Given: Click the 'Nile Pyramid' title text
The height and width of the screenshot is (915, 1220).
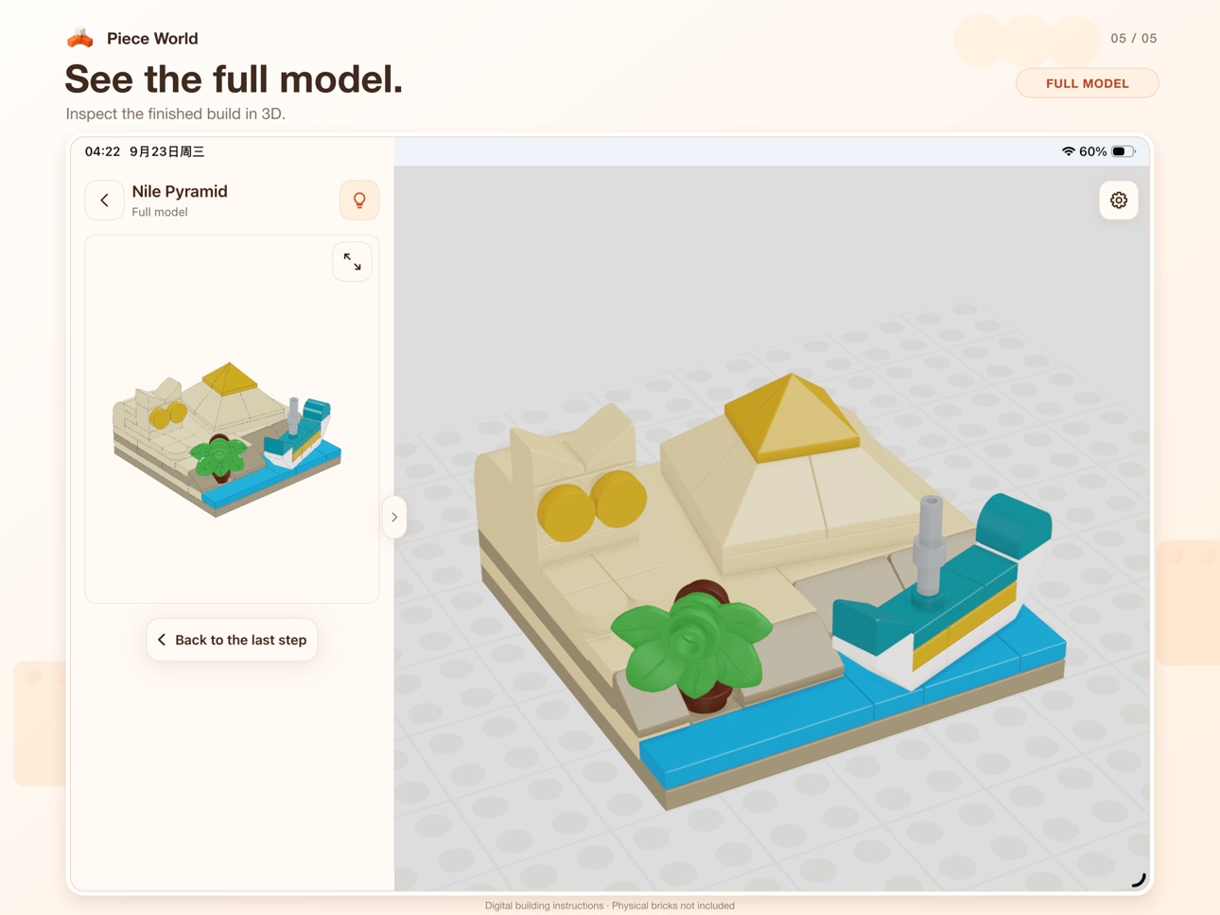Looking at the screenshot, I should point(180,191).
